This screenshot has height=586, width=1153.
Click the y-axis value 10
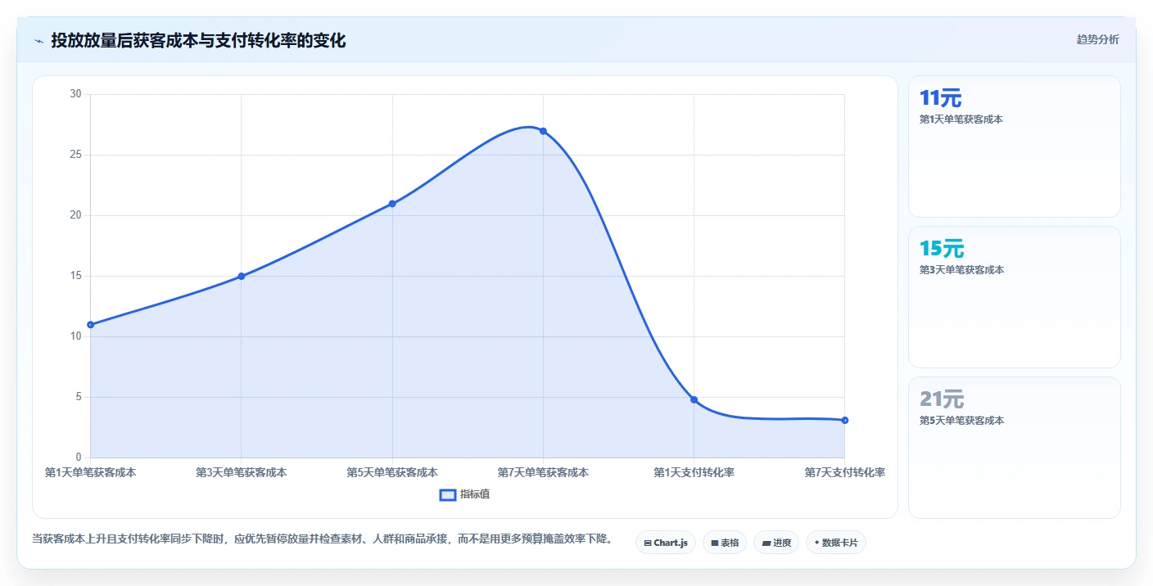[75, 336]
